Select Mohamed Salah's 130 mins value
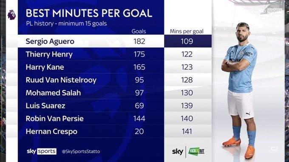The width and height of the screenshot is (289, 162). 187,93
